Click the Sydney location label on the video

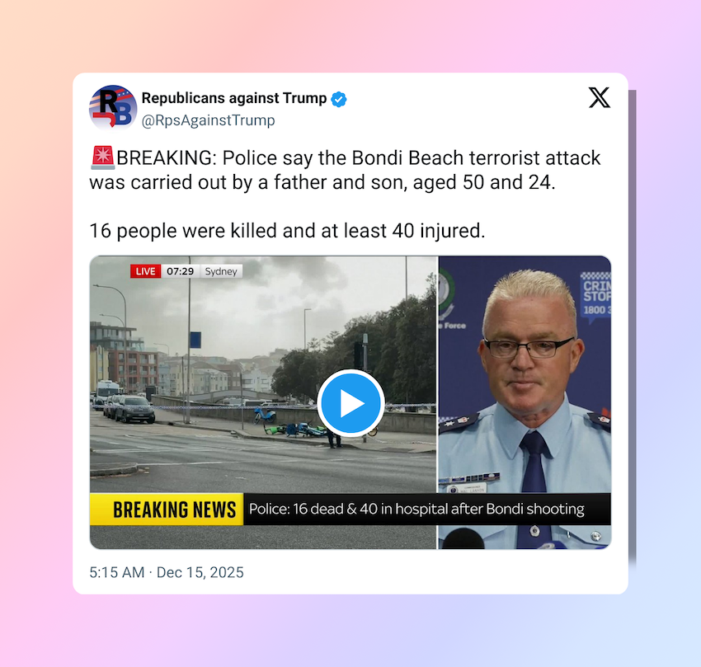pyautogui.click(x=221, y=271)
